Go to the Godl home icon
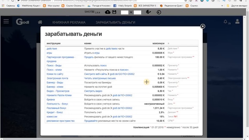The width and height of the screenshot is (249, 140). tap(40, 22)
